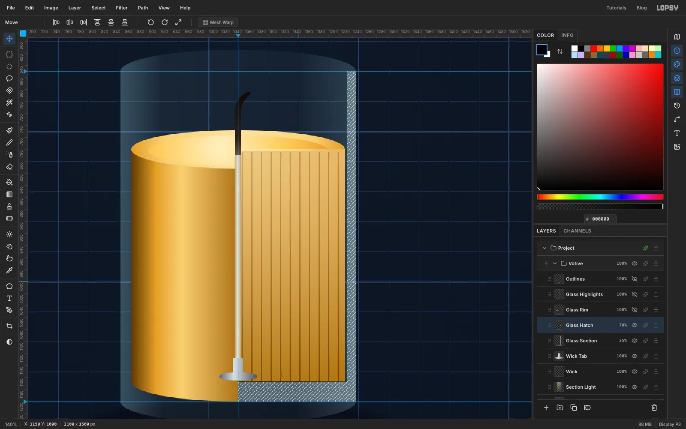Viewport: 686px width, 429px height.
Task: Swap foreground and background colors
Action: [x=560, y=51]
